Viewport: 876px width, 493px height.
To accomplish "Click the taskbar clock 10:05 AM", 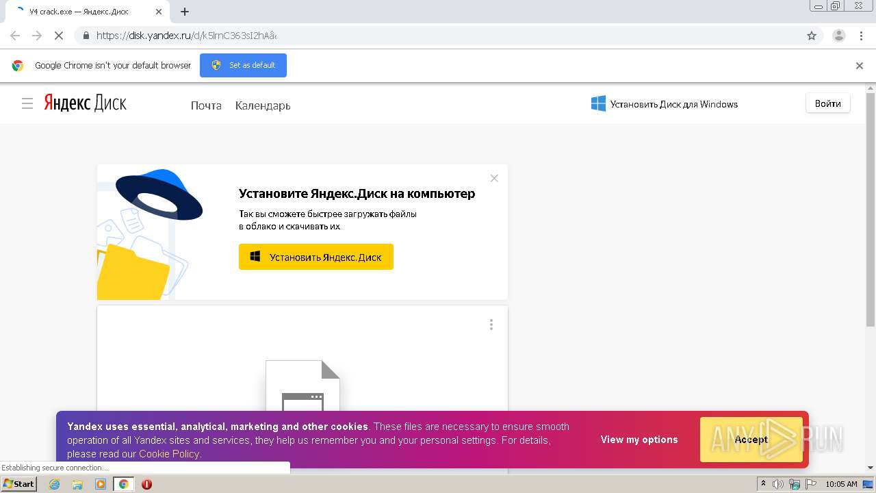I will (841, 484).
